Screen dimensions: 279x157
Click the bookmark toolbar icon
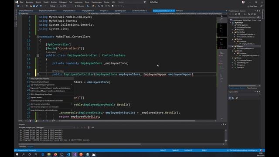(x=112, y=6)
